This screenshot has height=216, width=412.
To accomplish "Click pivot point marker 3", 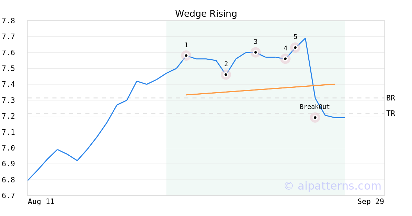I will pyautogui.click(x=255, y=52).
